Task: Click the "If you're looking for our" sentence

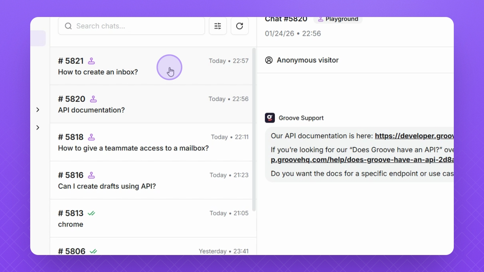Action: pos(362,150)
